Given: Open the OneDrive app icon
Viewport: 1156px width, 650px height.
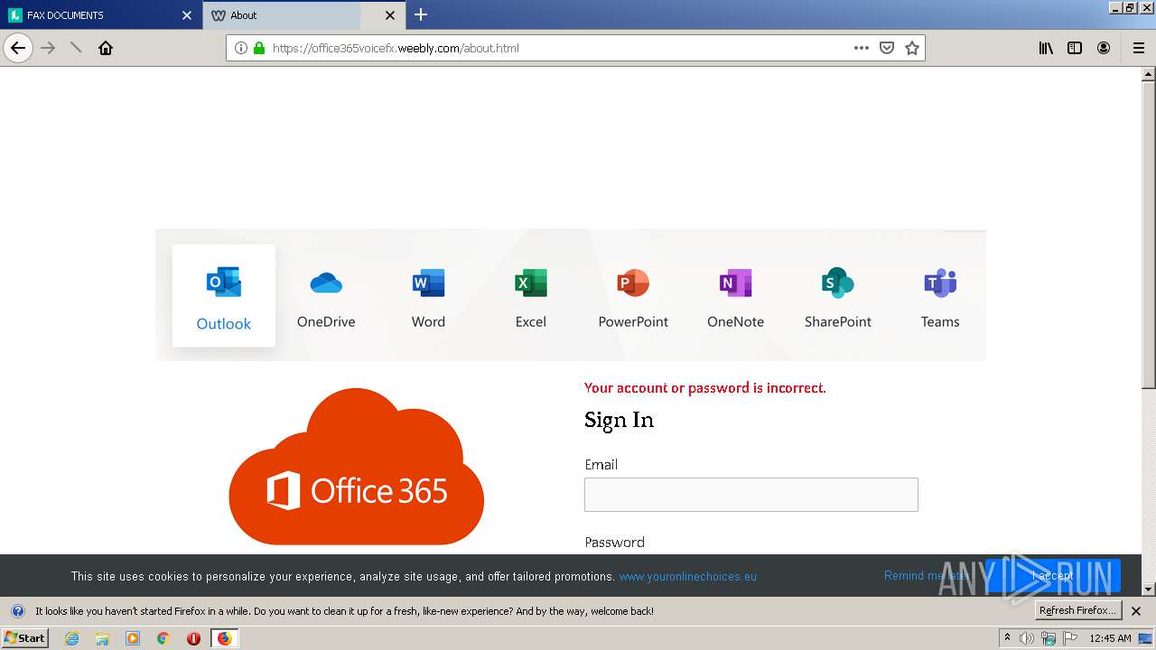Looking at the screenshot, I should 326,283.
